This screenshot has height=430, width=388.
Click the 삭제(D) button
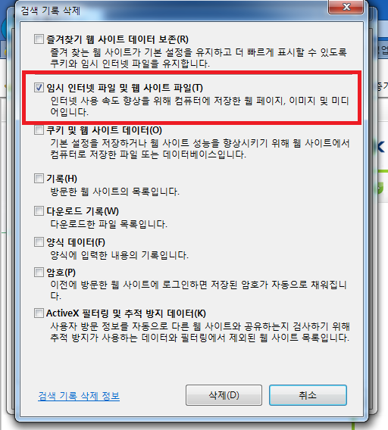(x=224, y=395)
